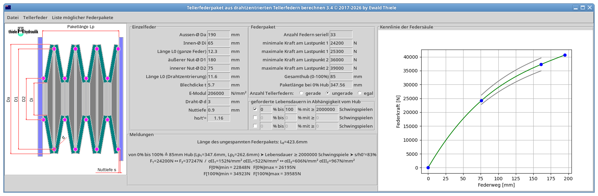Click the innerer Nut-Ø D2 field
598x196 pixels.
(219, 68)
